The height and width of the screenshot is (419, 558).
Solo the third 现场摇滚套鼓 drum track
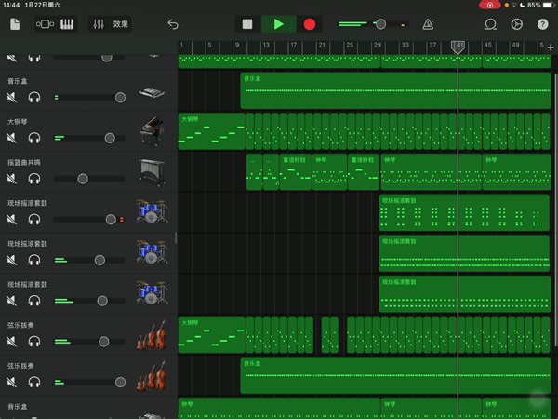(34, 301)
